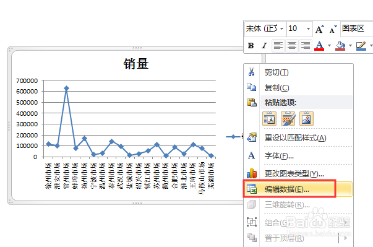Apply shape fill paint bucket color

click(x=340, y=45)
